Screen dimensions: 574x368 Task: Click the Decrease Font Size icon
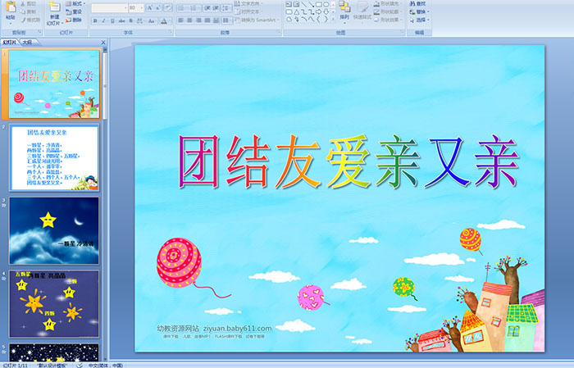[157, 7]
